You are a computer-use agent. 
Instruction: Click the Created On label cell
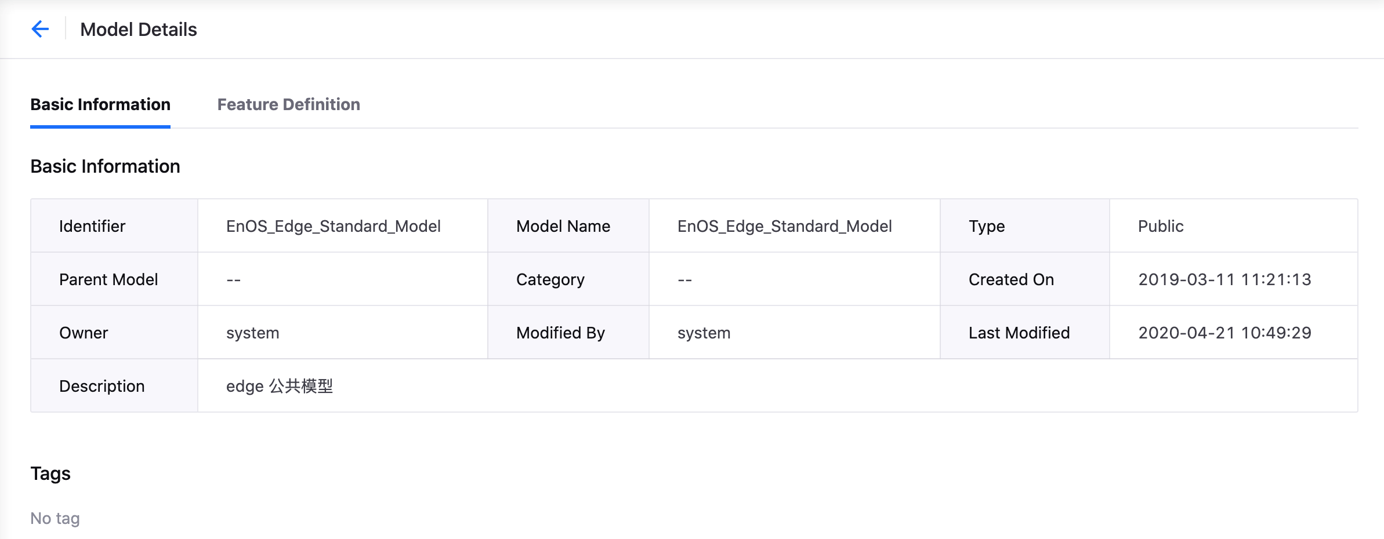point(1025,279)
